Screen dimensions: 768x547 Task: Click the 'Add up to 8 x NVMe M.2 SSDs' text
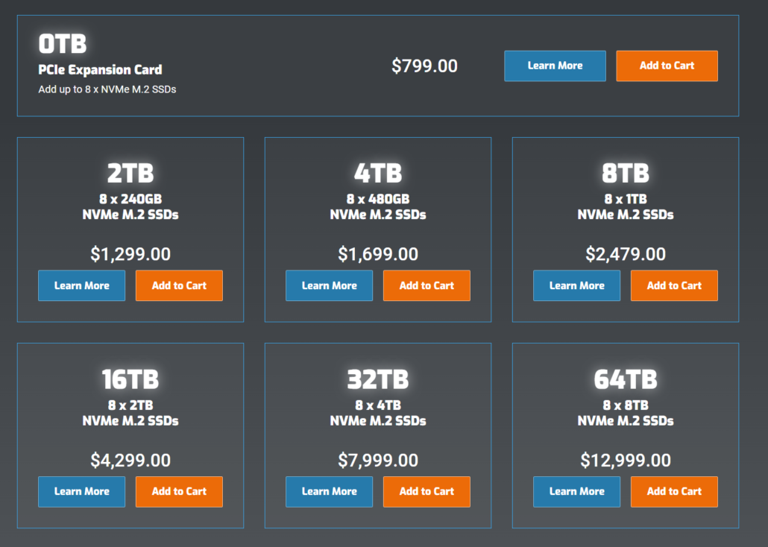[x=107, y=89]
